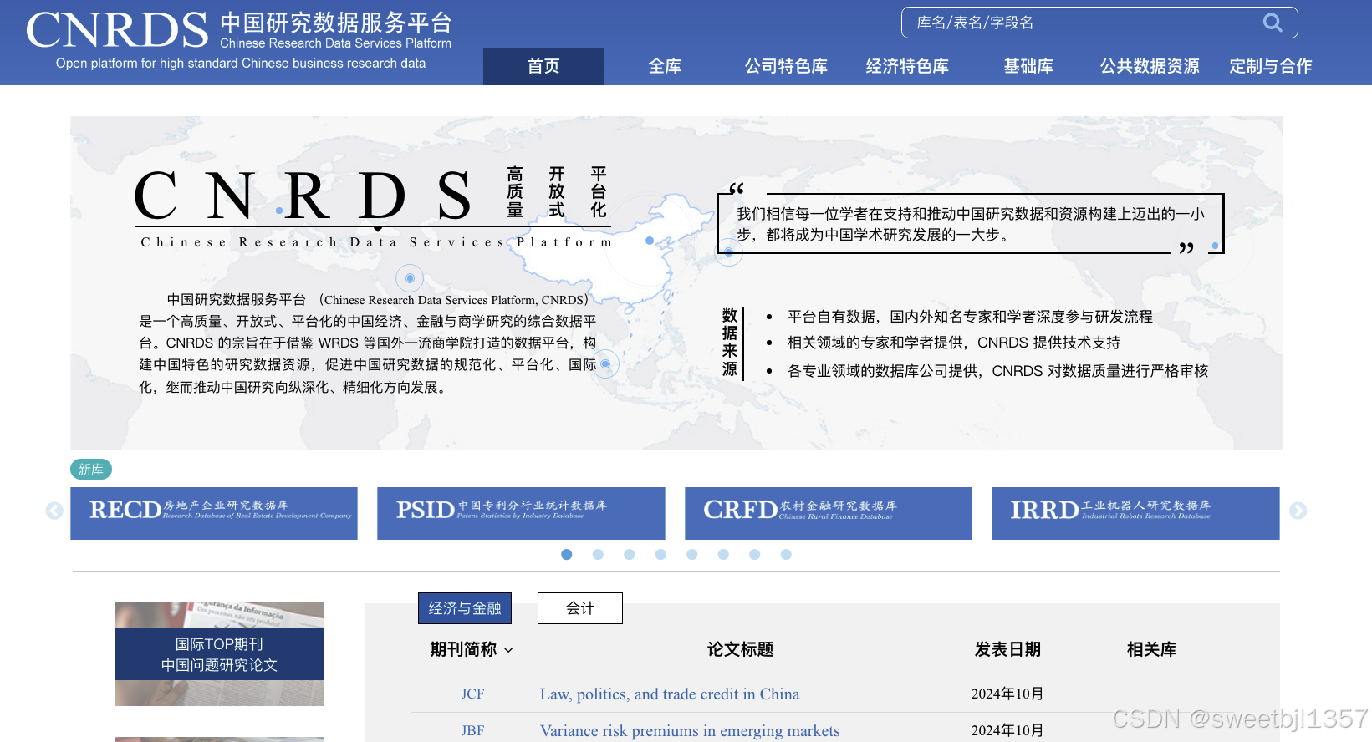Click the search magnifier icon
Viewport: 1372px width, 742px height.
[x=1273, y=23]
